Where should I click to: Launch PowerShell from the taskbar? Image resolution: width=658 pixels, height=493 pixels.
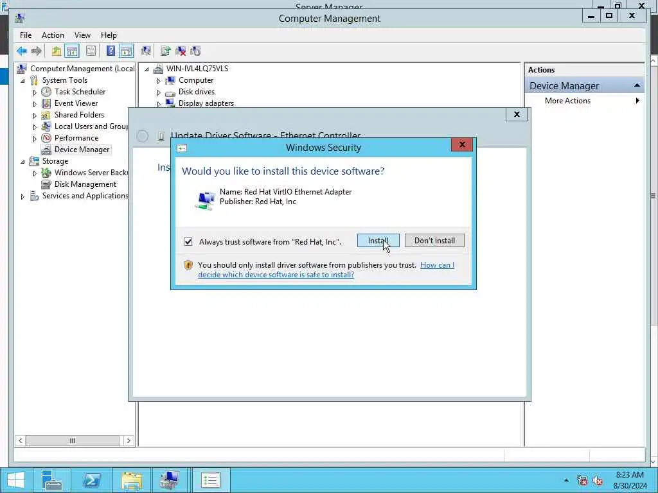[x=91, y=480]
